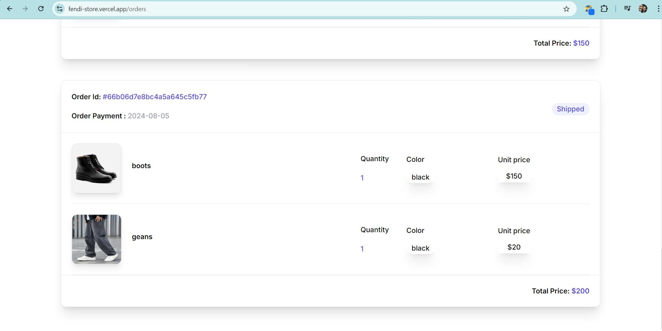This screenshot has height=331, width=662.
Task: Open the boots product thumbnail
Action: pyautogui.click(x=96, y=168)
